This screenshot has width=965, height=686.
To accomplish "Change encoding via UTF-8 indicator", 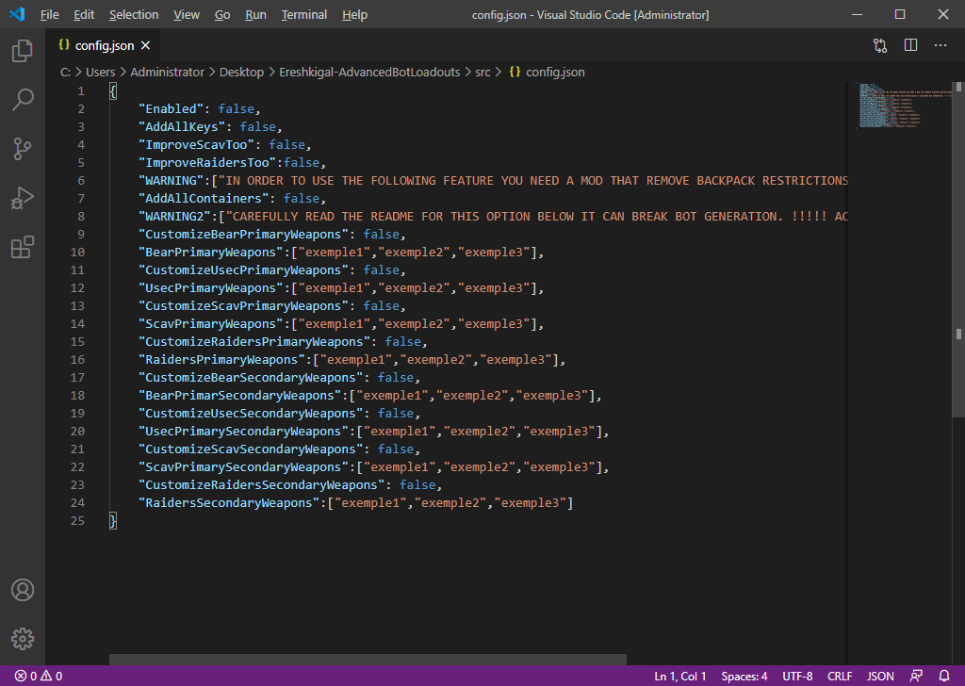I will [797, 677].
